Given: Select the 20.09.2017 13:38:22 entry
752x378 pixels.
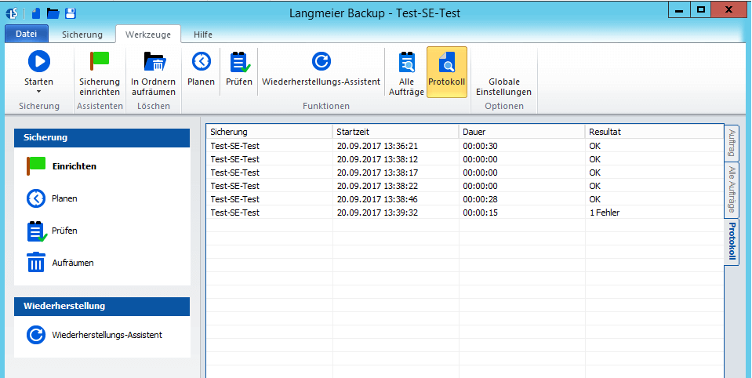Looking at the screenshot, I should [x=465, y=186].
